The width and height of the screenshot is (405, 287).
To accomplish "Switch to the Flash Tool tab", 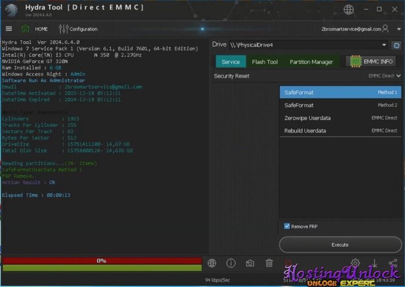I will click(x=264, y=62).
